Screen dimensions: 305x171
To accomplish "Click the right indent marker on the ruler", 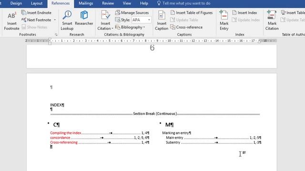I will click(259, 41).
